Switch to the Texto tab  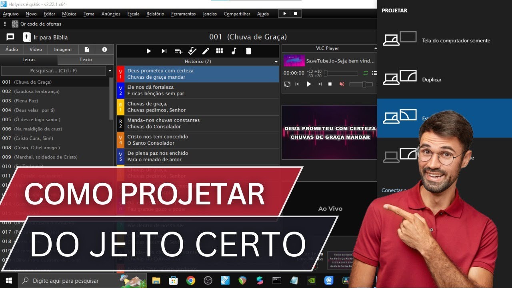[x=86, y=60]
